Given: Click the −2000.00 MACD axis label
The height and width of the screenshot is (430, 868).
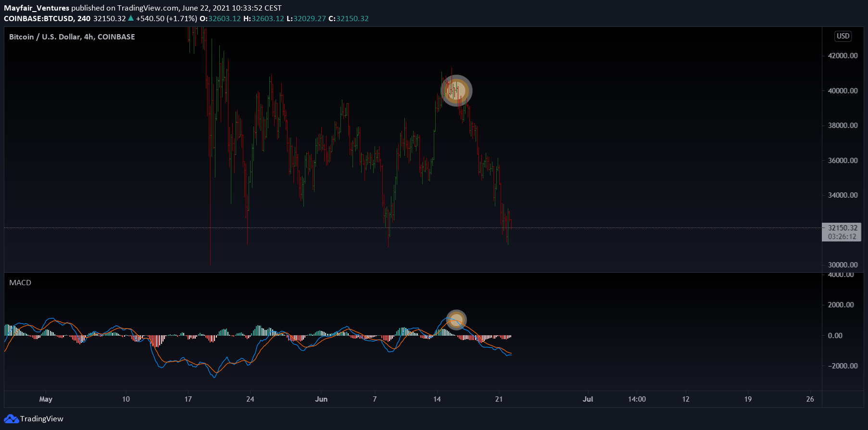Looking at the screenshot, I should [843, 366].
